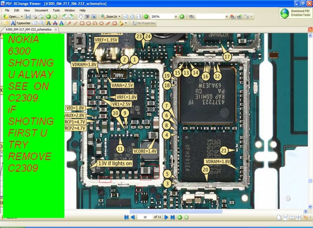Select the Highlight text tool
Image resolution: width=313 pixels, height=228 pixels.
click(49, 23)
